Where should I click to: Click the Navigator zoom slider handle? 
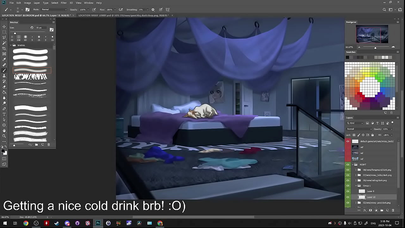click(375, 47)
